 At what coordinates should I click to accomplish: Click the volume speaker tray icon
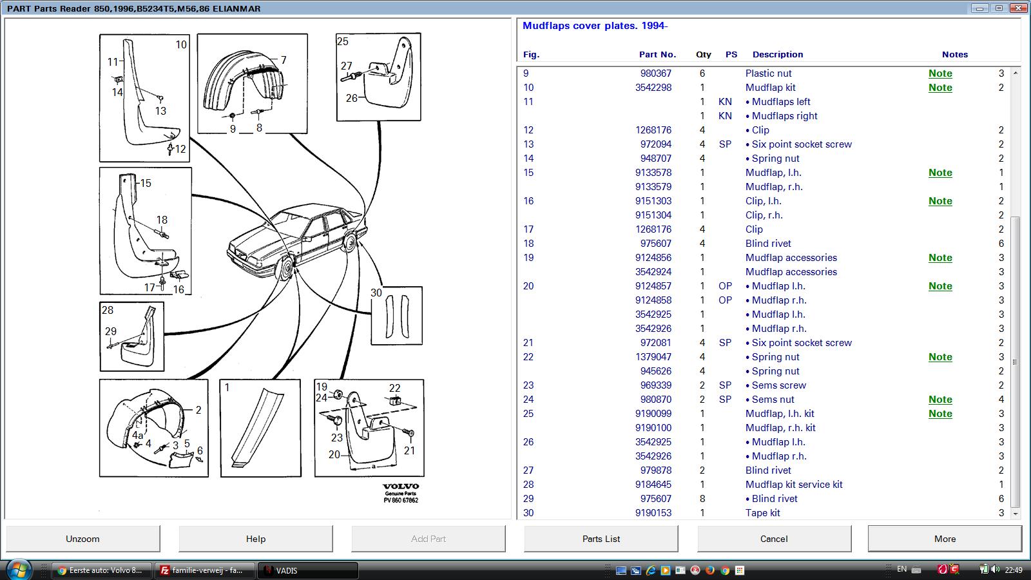coord(994,569)
